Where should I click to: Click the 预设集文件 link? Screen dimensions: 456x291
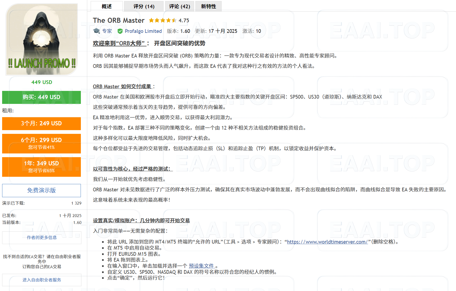[202, 266]
